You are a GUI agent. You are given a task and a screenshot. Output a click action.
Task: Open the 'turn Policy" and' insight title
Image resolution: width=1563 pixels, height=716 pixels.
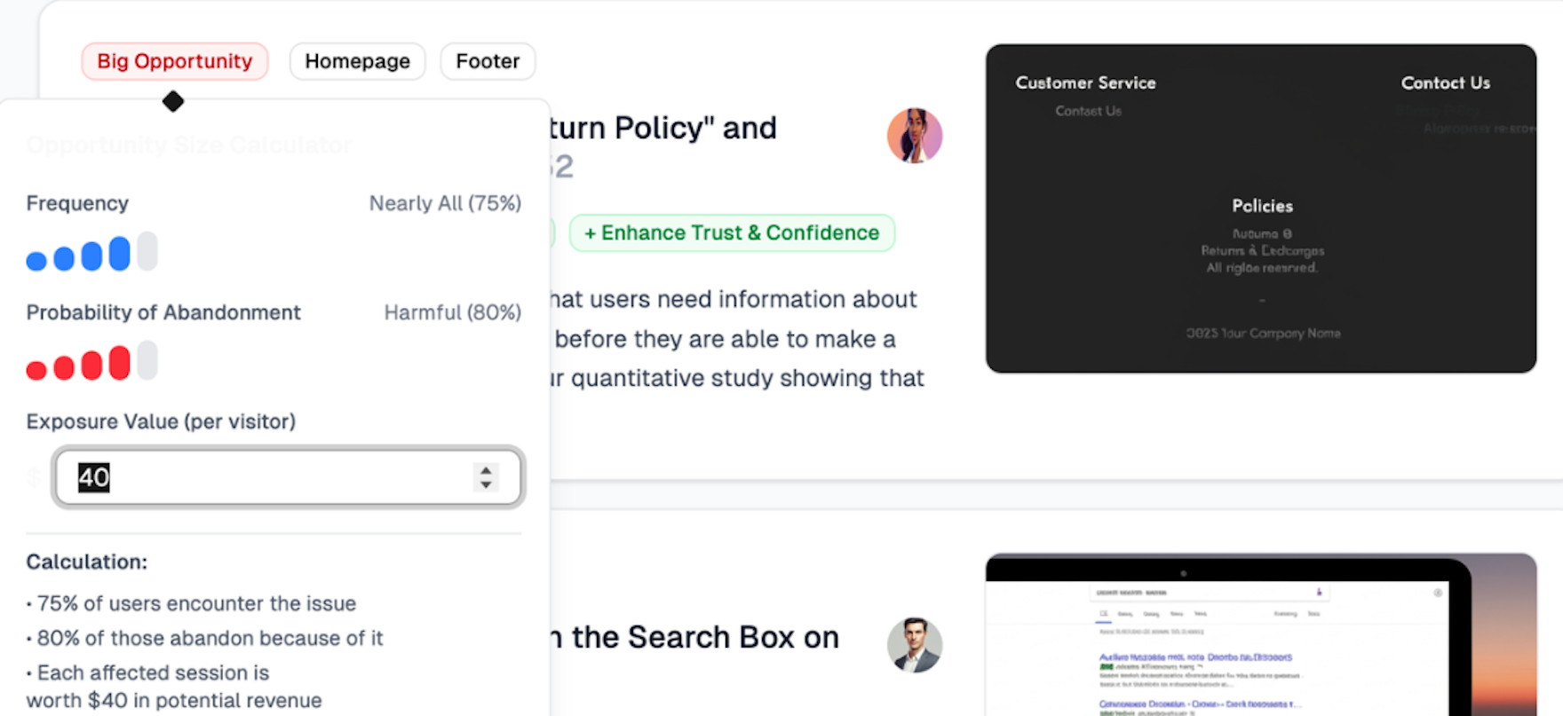pyautogui.click(x=662, y=128)
